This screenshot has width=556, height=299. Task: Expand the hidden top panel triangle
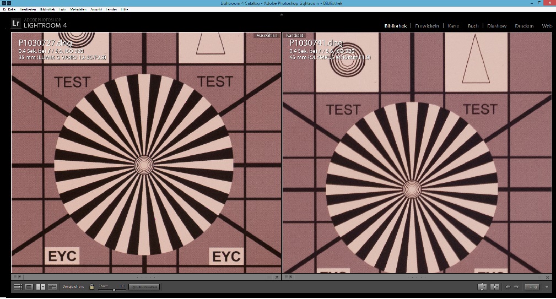click(282, 14)
